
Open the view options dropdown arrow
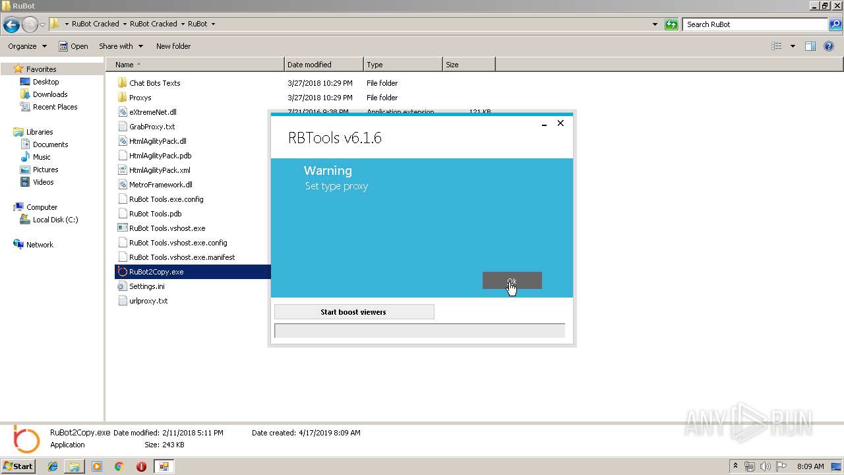click(x=793, y=46)
